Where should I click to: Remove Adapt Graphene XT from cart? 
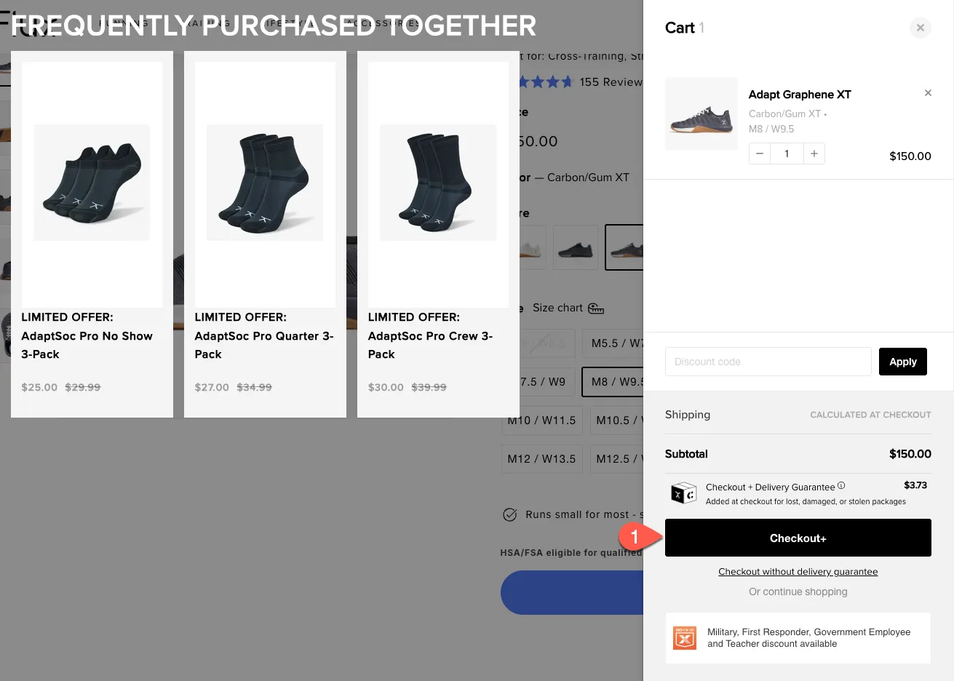pyautogui.click(x=928, y=93)
